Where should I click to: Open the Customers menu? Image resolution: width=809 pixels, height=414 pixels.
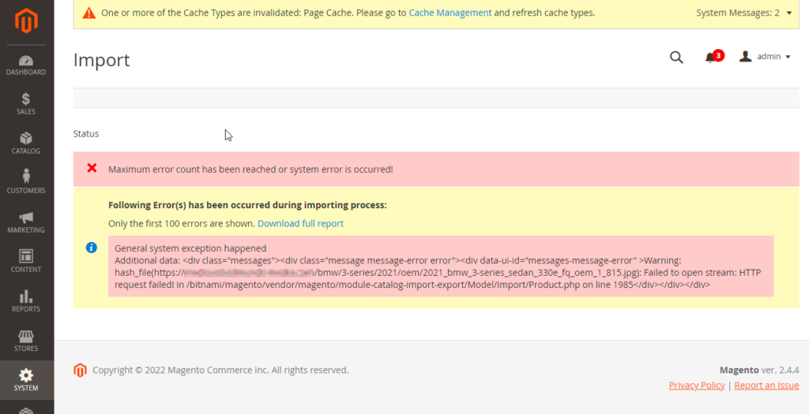coord(26,182)
